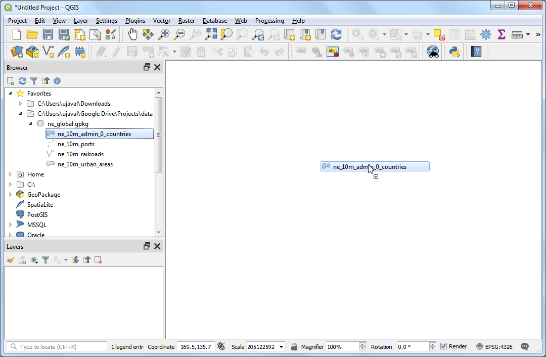Image resolution: width=546 pixels, height=357 pixels.
Task: Open the Vector menu
Action: click(x=162, y=21)
